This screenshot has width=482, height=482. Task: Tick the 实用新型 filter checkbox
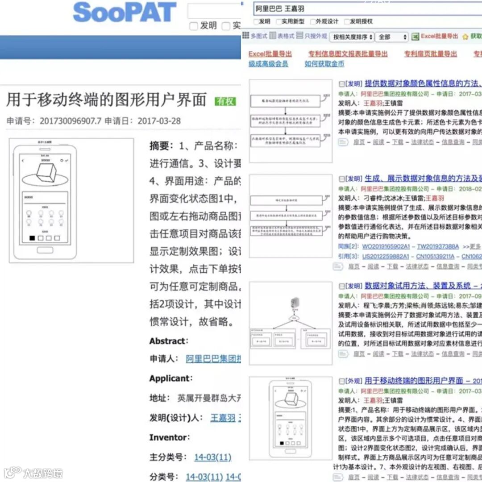pos(279,21)
